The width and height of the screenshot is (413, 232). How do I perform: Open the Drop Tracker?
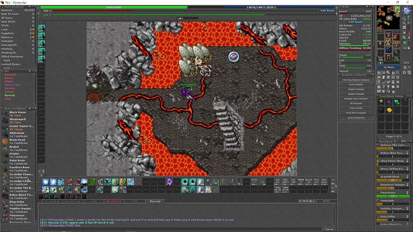[x=356, y=108]
